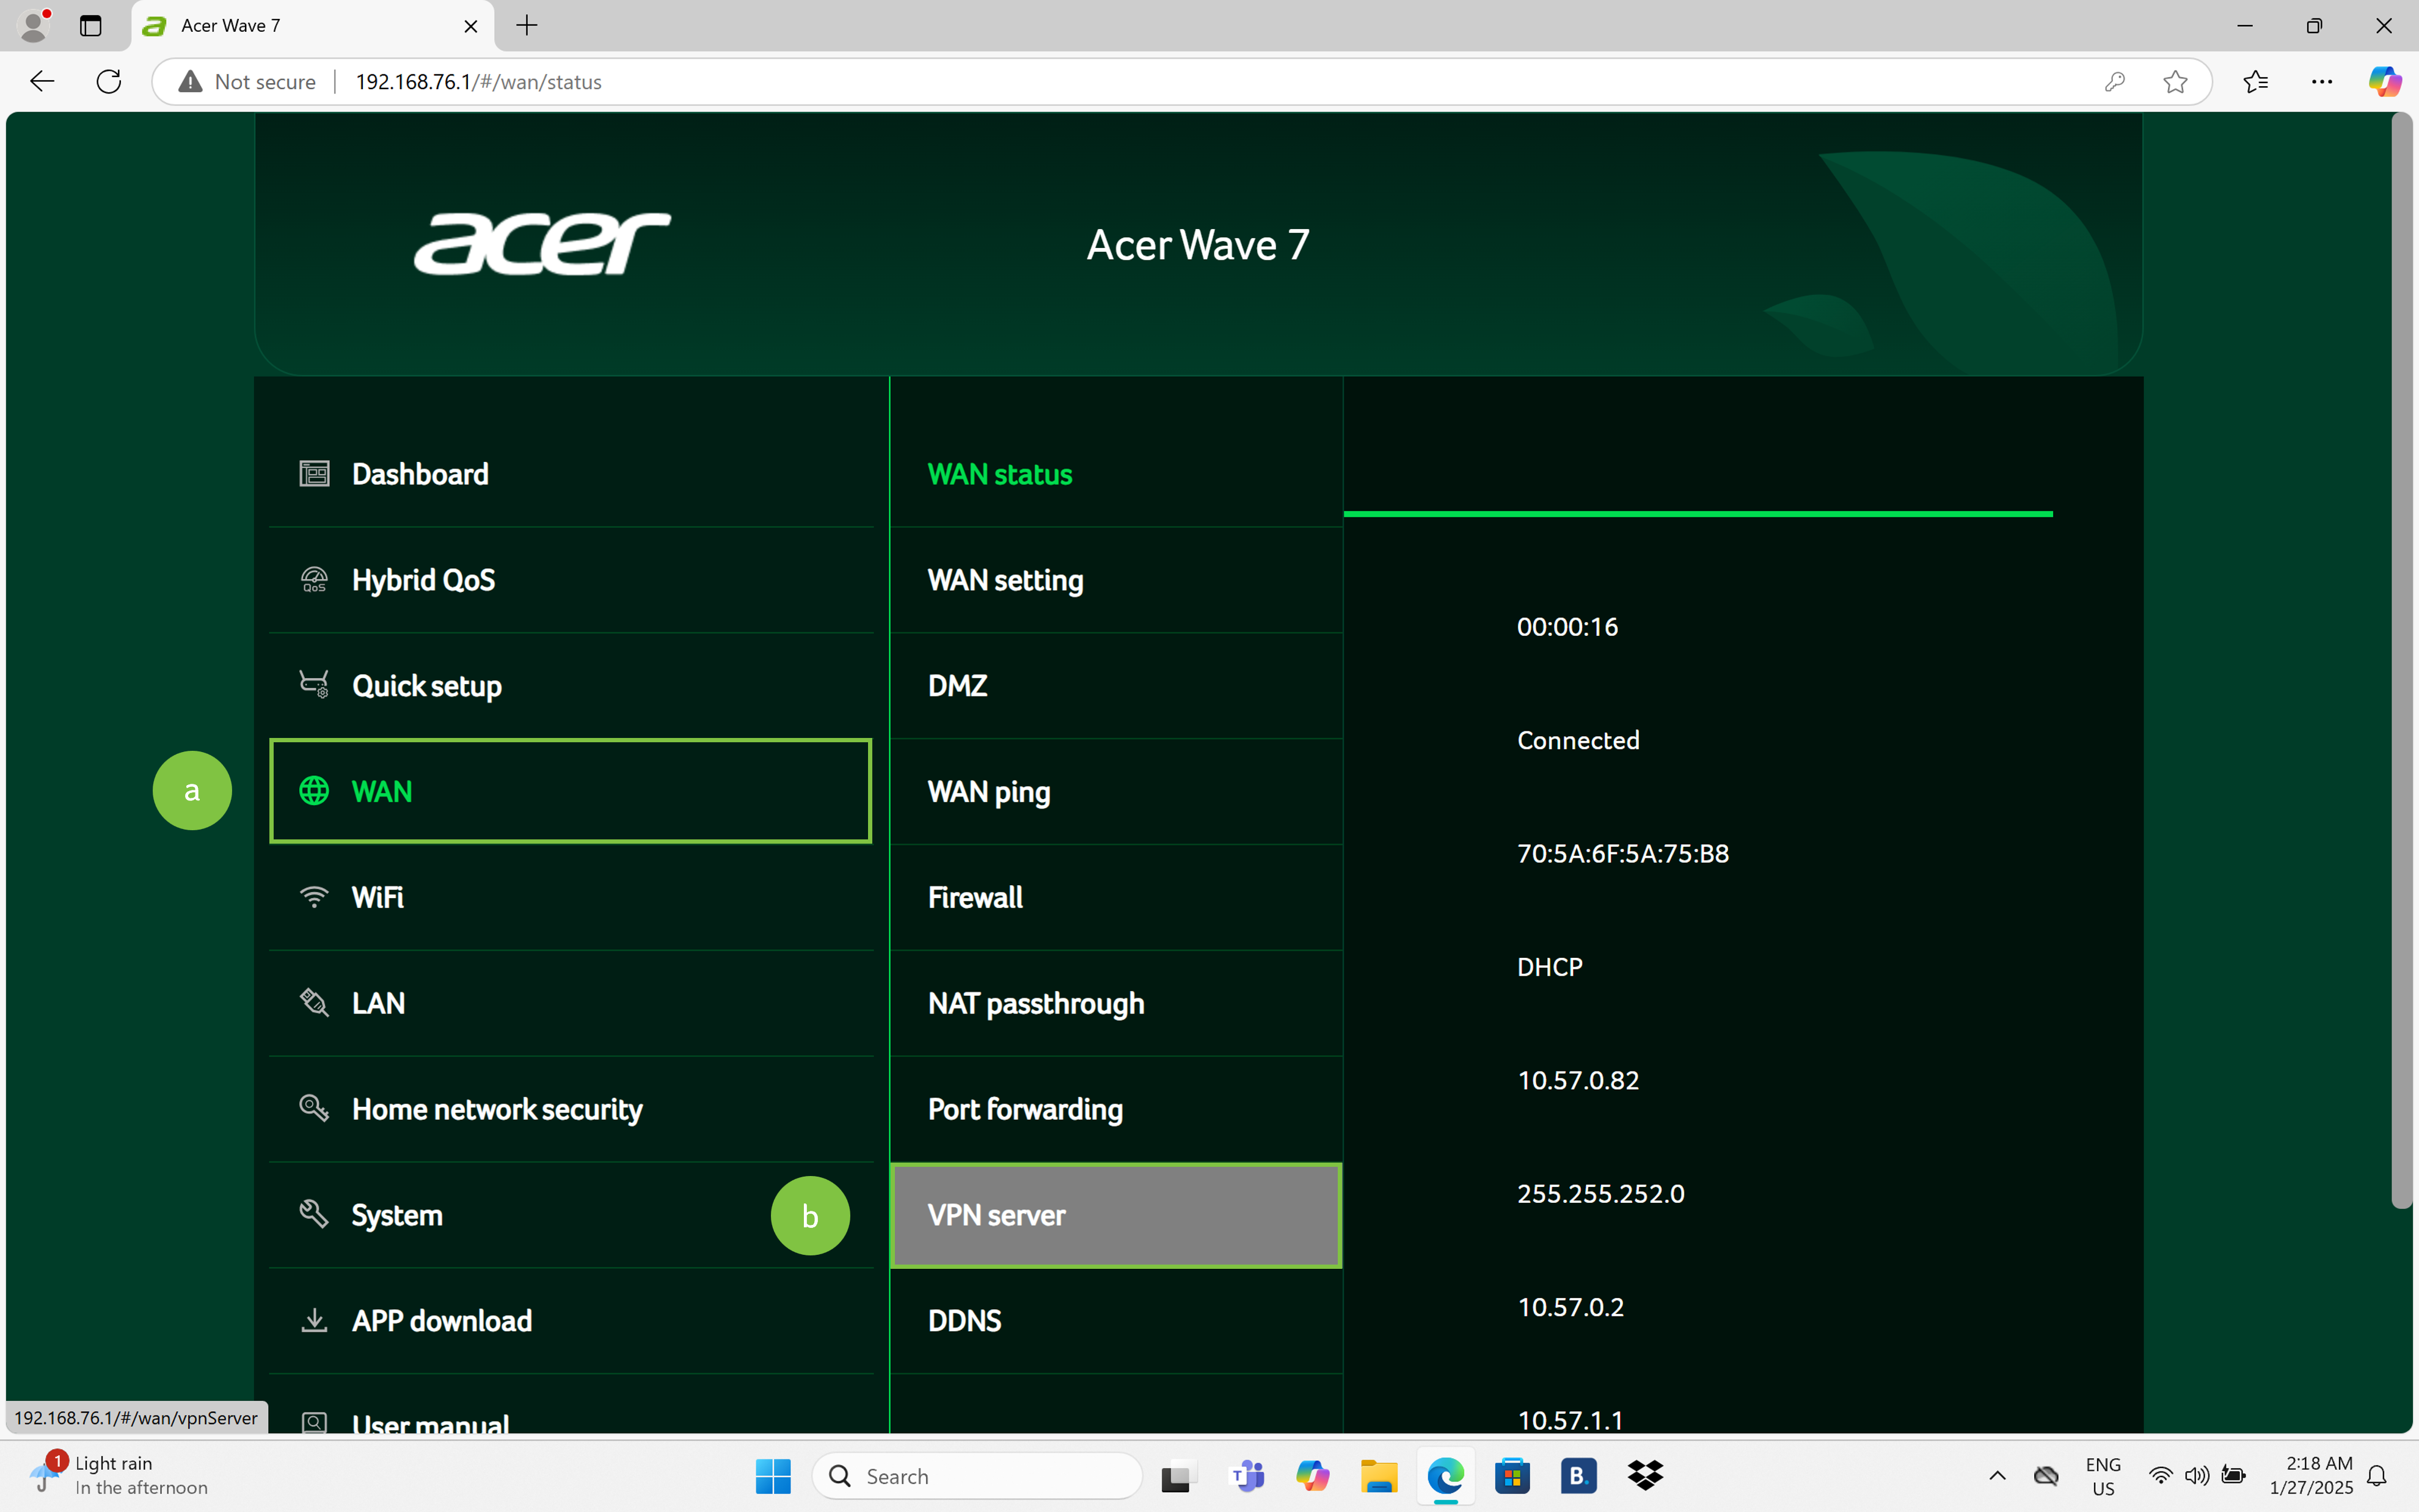This screenshot has width=2419, height=1512.
Task: Click the WiFi signal icon in sidebar
Action: coord(314,897)
